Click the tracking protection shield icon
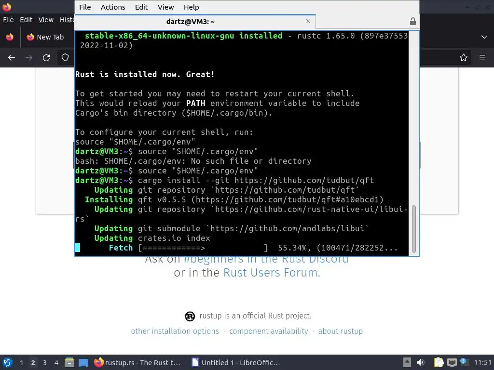Screen dimensions: 494x370 tap(65, 58)
